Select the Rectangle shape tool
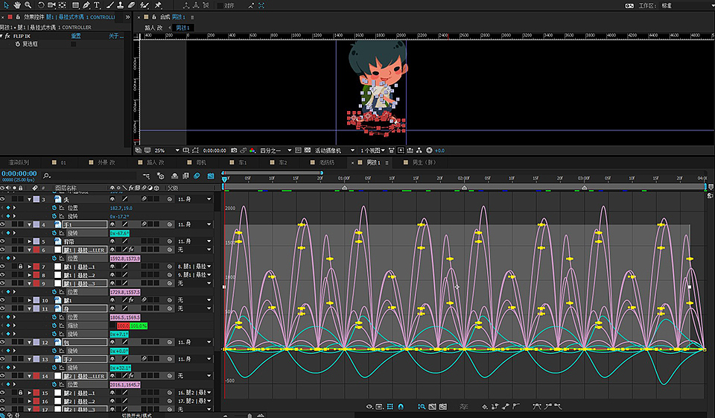 pos(76,5)
